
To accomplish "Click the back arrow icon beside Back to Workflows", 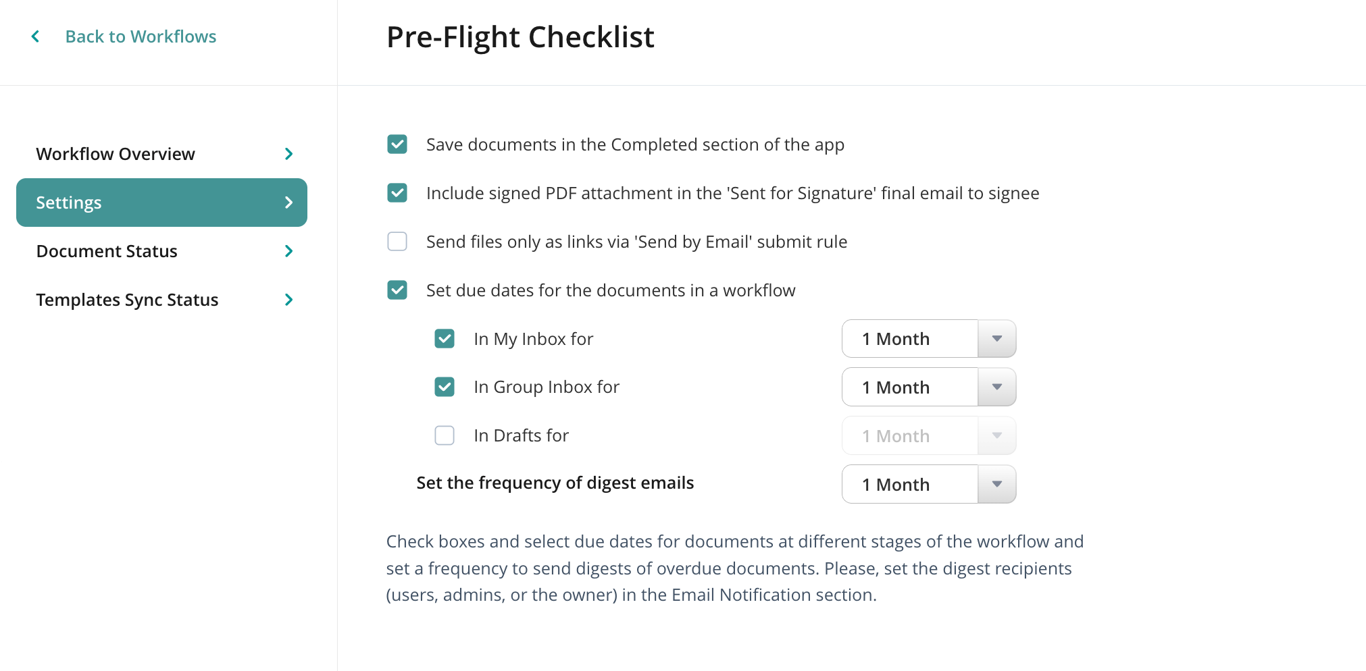I will (36, 36).
